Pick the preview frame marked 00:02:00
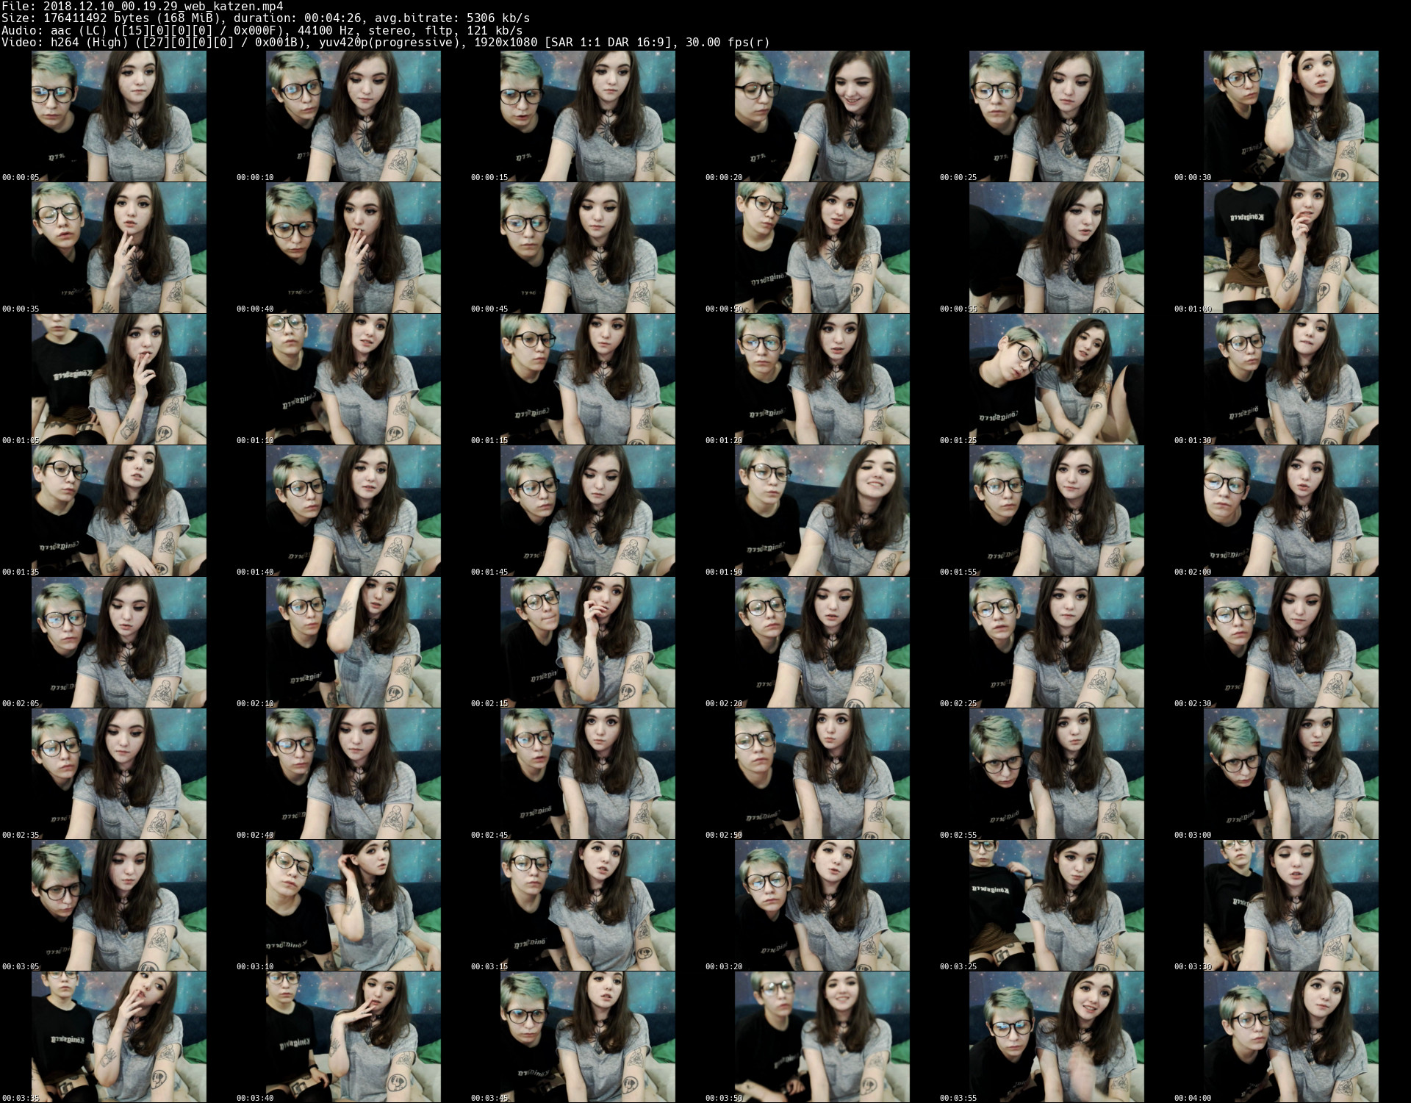The height and width of the screenshot is (1103, 1411). (1291, 511)
